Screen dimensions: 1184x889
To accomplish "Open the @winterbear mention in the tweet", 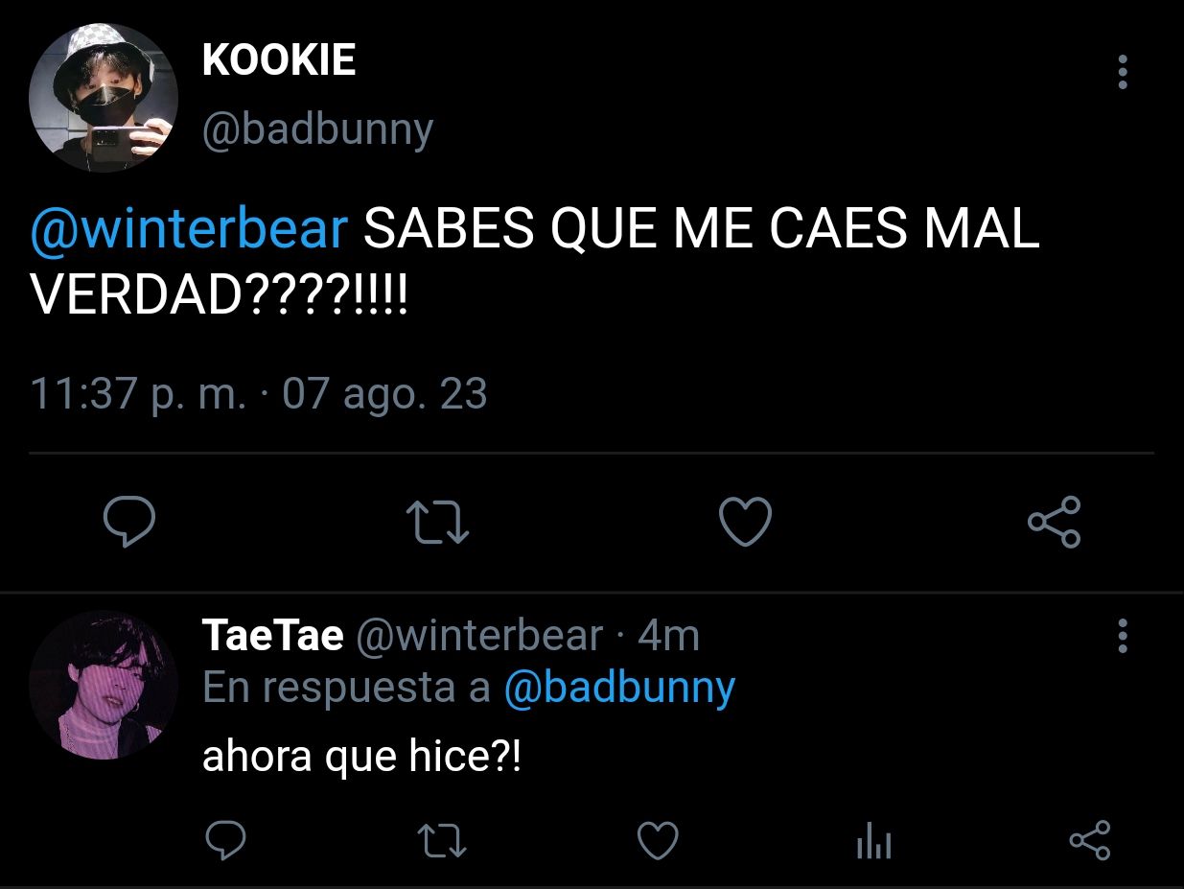I will pos(189,230).
